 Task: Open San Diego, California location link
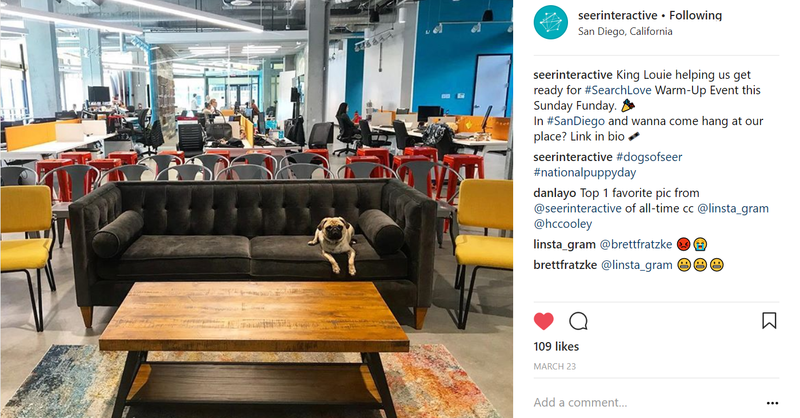pos(625,31)
